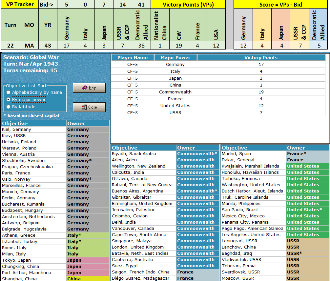Screen dimensions: 330x281
Task: Click the Scenario: Global War text
Action: [x=31, y=57]
